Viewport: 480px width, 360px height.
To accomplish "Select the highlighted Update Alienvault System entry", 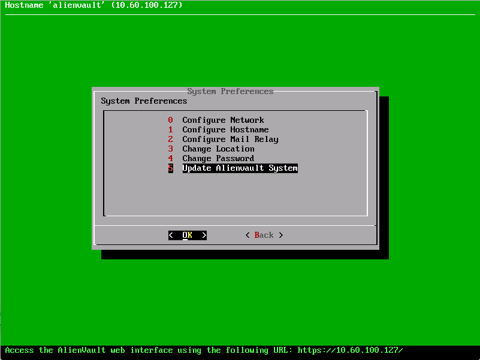I will tap(240, 168).
